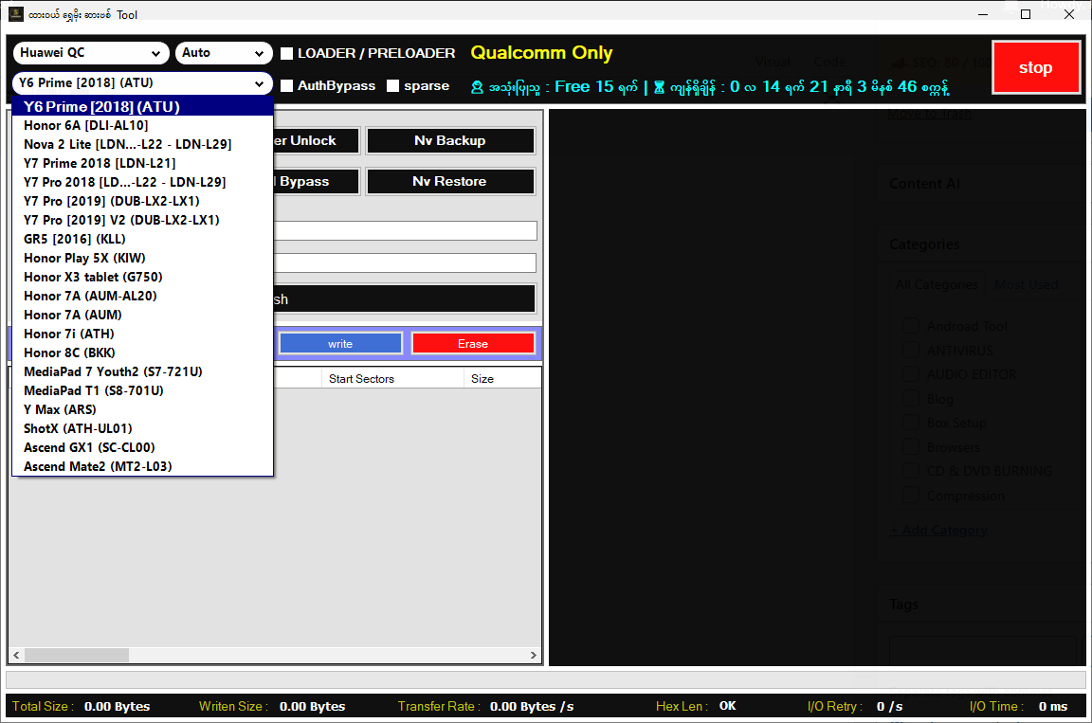Select Honor 6A [DLI-AL10] from list
Image resolution: width=1092 pixels, height=723 pixels.
pyautogui.click(x=86, y=125)
